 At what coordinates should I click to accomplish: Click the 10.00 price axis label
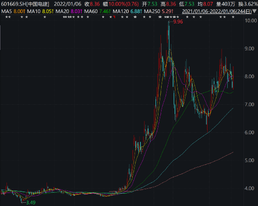tap(251, 21)
